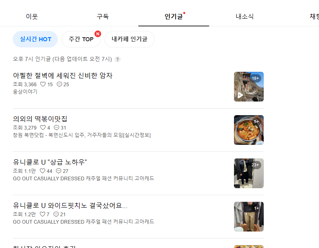Click the heart icon on 상급 노하우 post
Screen dimensions: 319x248
coord(43,171)
